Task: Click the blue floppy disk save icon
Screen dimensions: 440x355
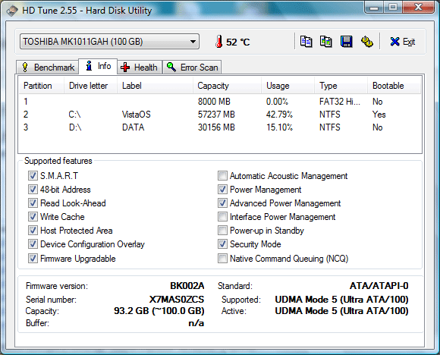Action: (x=346, y=42)
